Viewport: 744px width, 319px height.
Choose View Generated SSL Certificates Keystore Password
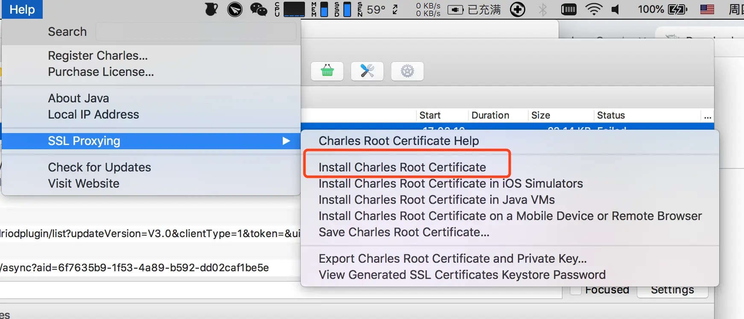tap(510, 275)
